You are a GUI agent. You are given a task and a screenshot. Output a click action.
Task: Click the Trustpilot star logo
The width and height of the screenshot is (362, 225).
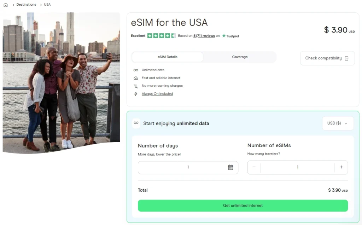224,36
